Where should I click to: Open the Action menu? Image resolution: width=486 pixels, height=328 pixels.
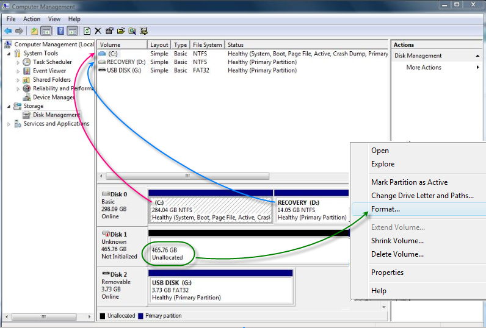coord(32,19)
